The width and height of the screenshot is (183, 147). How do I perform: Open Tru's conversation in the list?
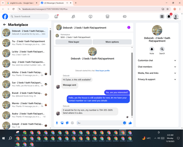(25, 43)
